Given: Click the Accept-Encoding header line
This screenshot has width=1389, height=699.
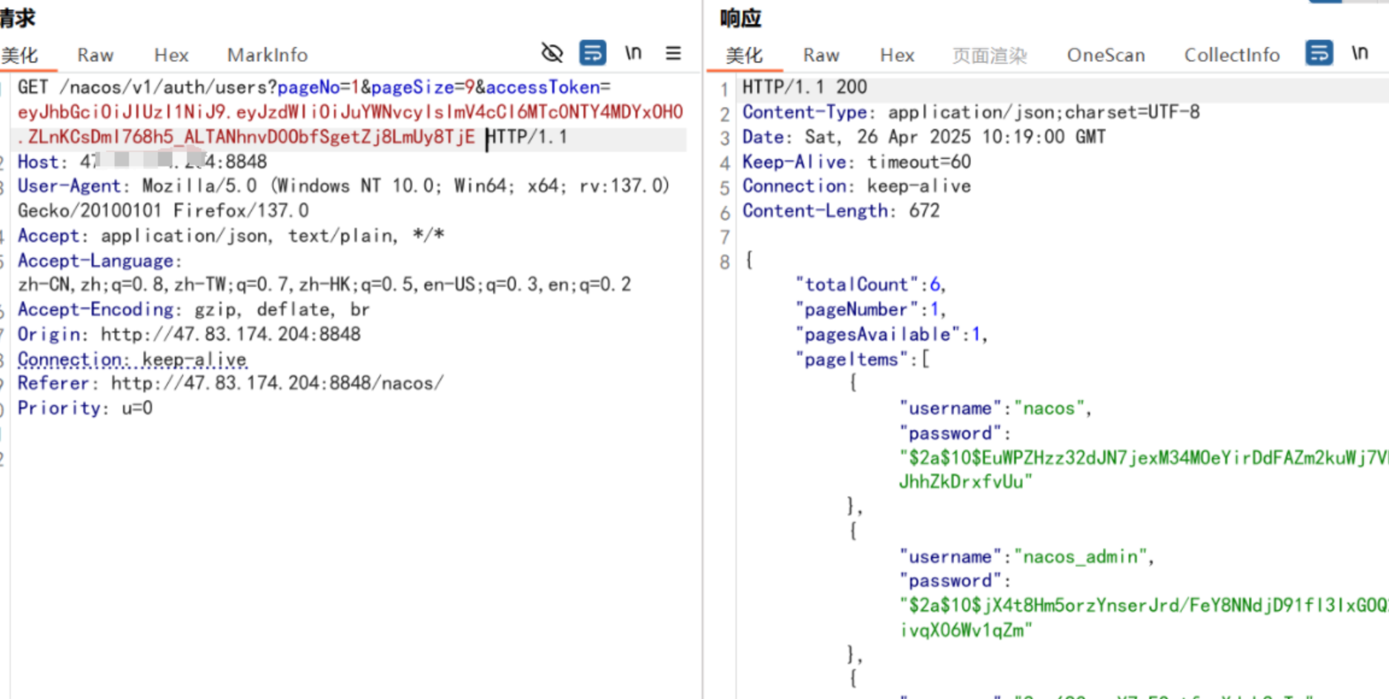Looking at the screenshot, I should [193, 309].
